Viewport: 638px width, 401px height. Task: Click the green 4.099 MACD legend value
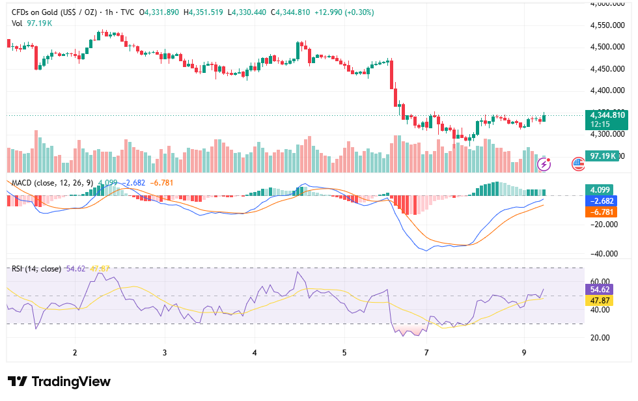108,183
